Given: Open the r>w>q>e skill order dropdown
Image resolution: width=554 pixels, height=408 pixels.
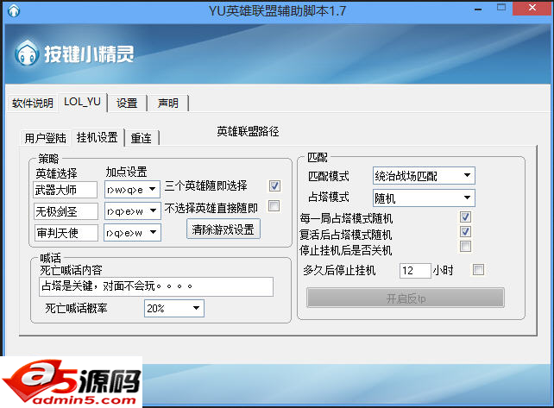Looking at the screenshot, I should (x=132, y=190).
